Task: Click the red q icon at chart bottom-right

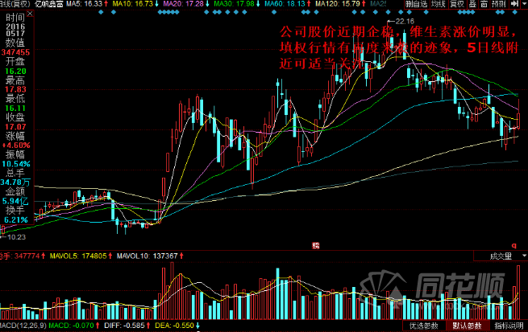Action: pos(513,244)
